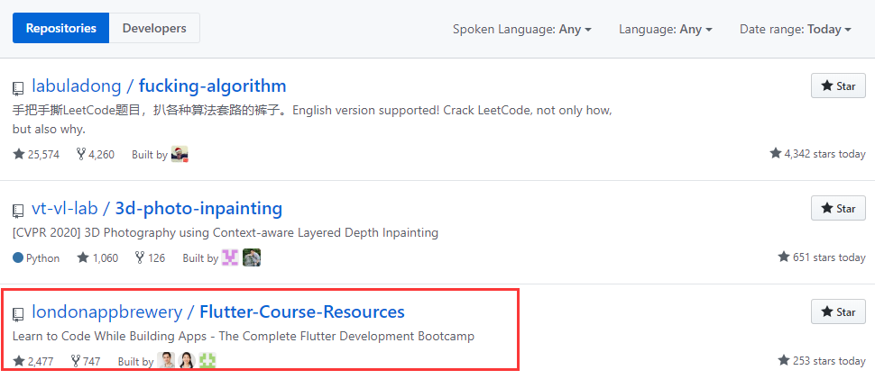This screenshot has width=875, height=379.
Task: View the 126 forks count
Action: (150, 257)
